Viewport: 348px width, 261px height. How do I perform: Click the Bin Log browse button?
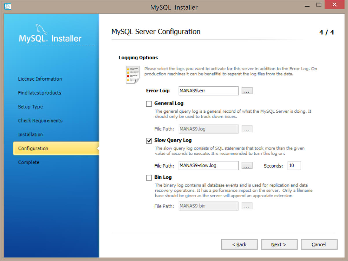point(247,206)
